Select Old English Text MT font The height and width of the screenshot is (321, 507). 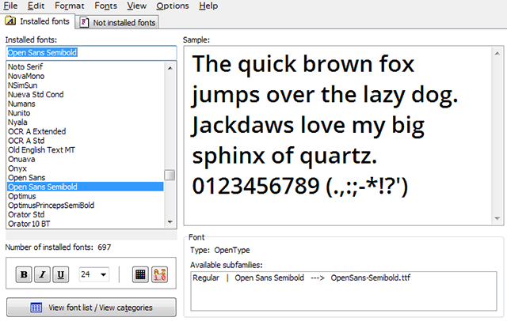click(86, 150)
